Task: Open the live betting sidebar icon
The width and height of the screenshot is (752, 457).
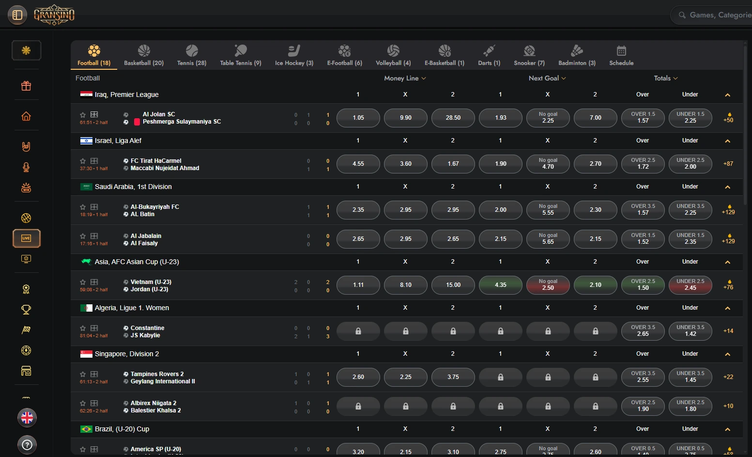Action: pyautogui.click(x=26, y=238)
